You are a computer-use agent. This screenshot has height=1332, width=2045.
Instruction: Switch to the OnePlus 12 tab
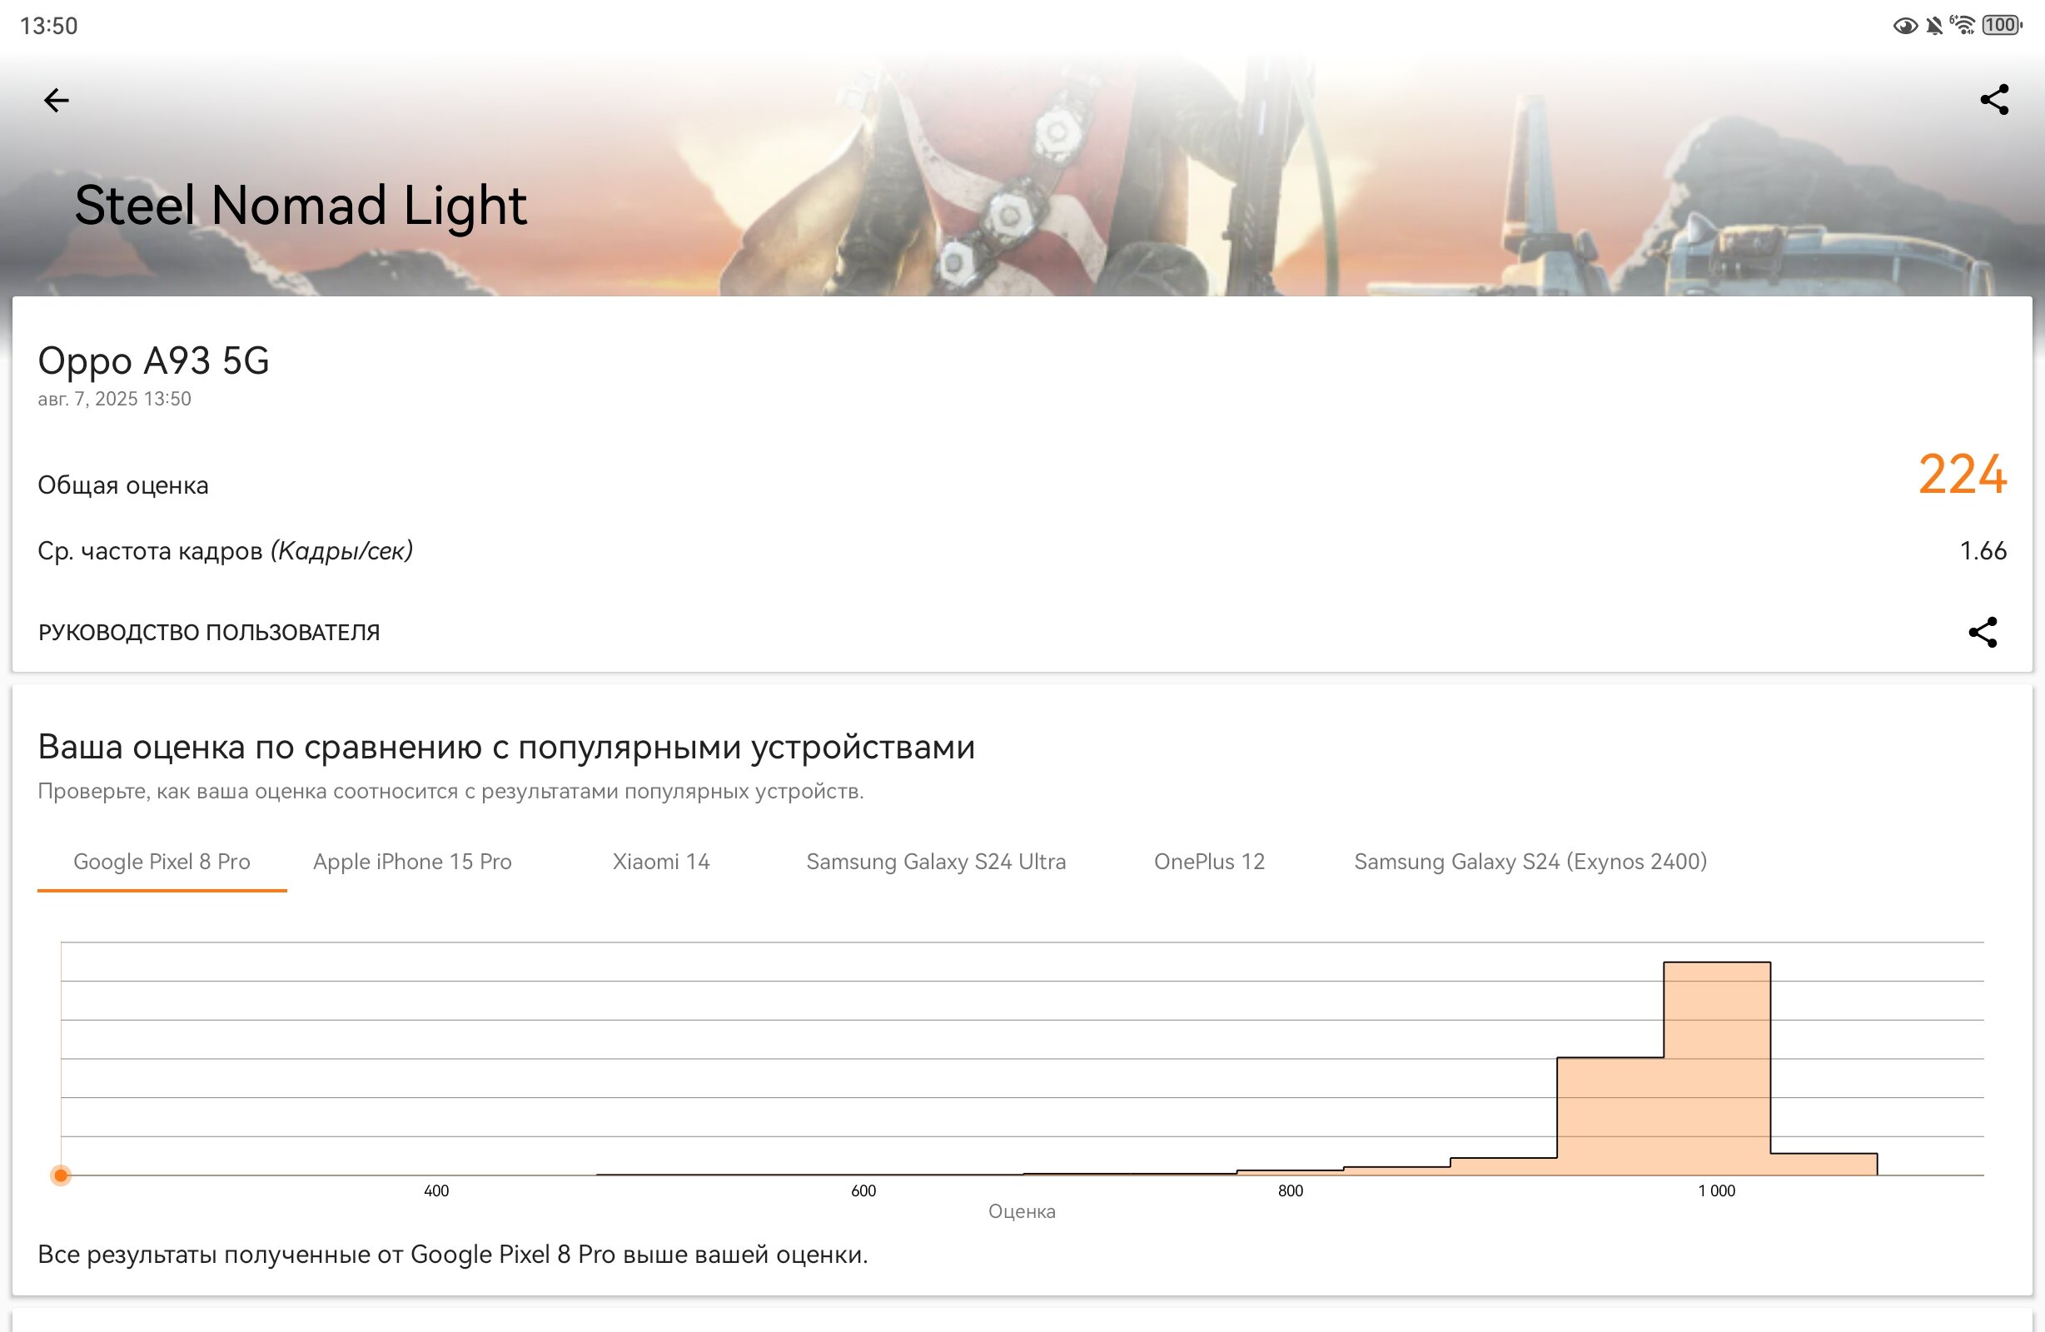coord(1209,862)
